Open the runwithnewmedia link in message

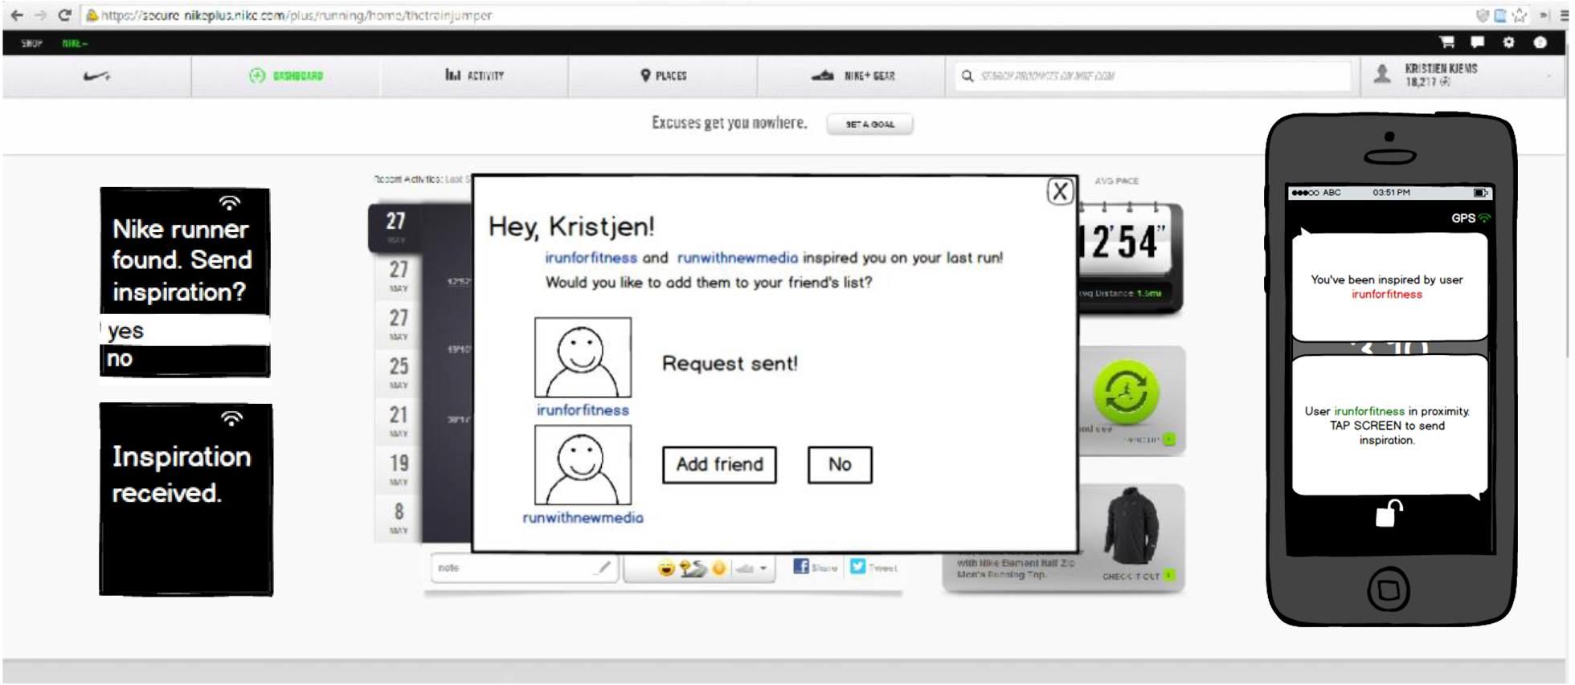(737, 258)
